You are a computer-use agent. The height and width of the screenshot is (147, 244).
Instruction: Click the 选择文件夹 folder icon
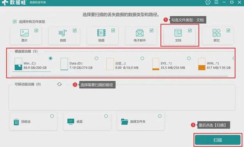click(x=125, y=121)
